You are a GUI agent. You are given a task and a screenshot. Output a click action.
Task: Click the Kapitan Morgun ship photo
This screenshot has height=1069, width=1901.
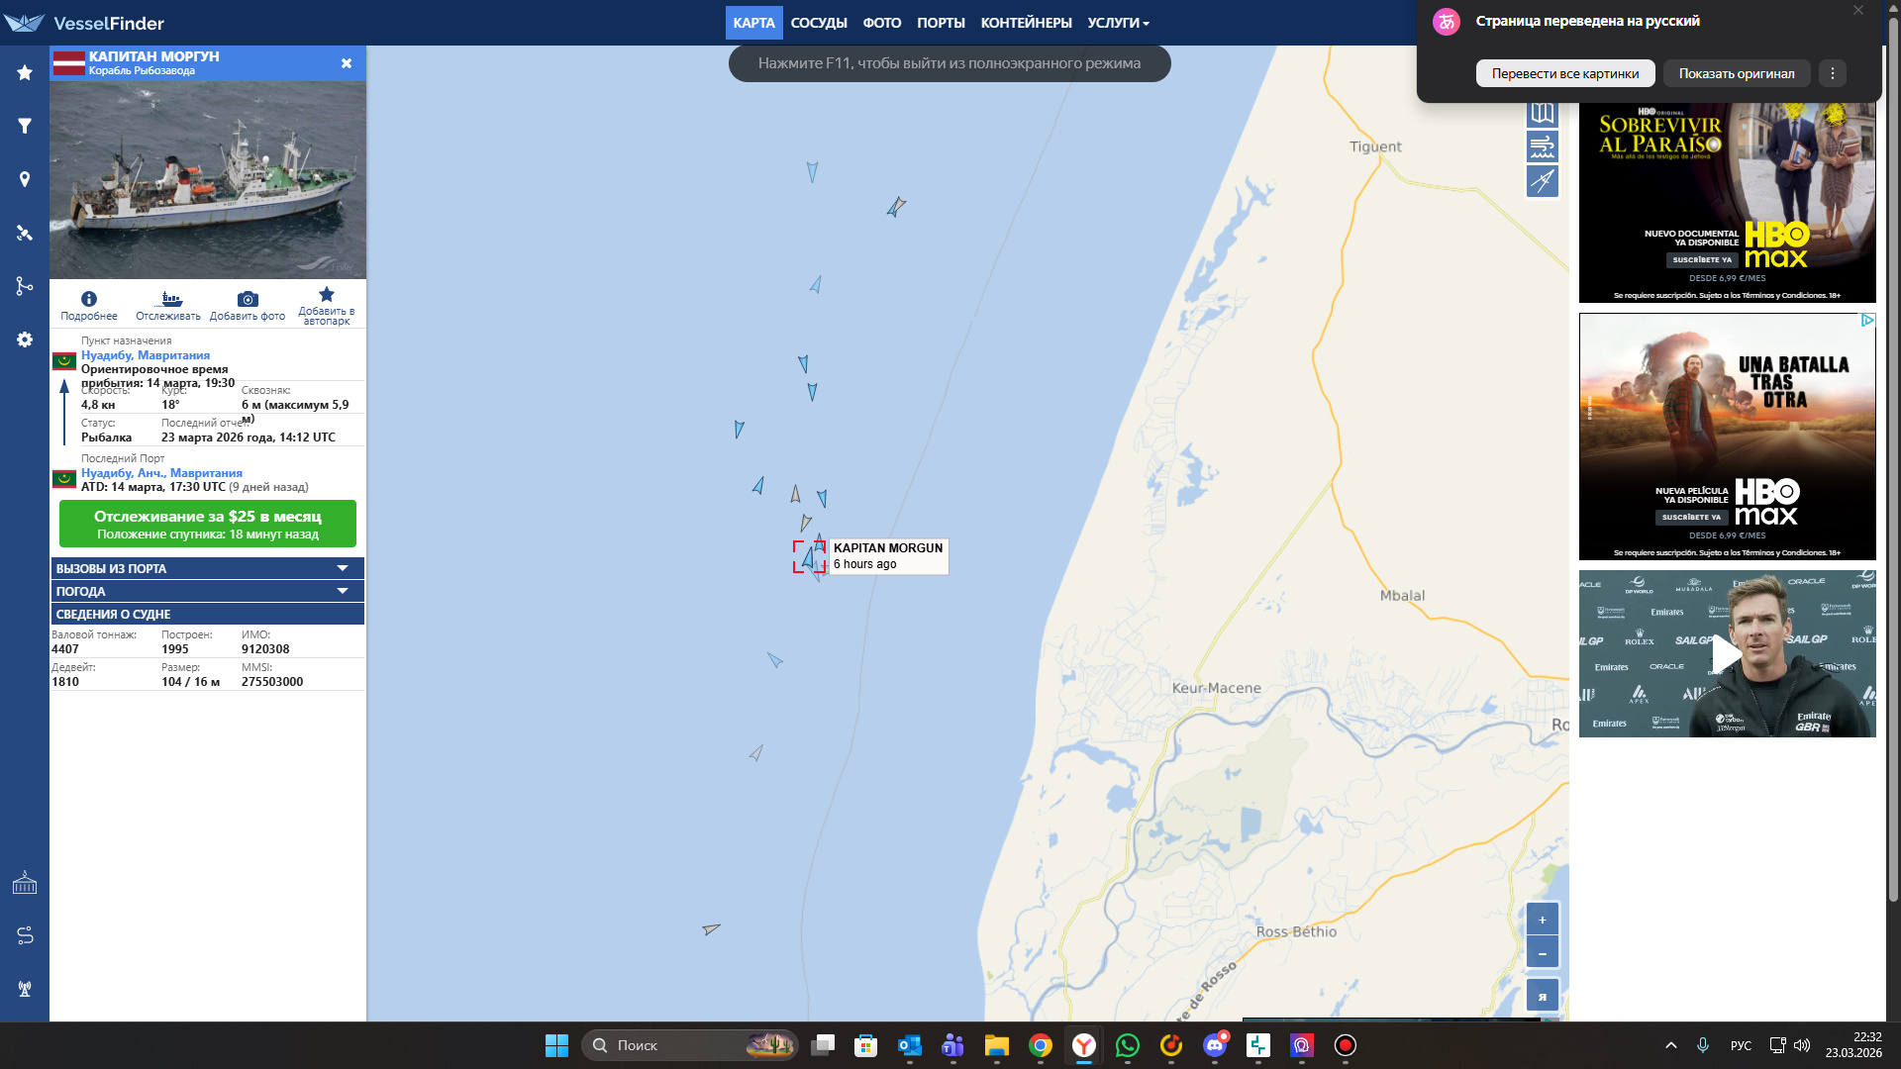208,179
